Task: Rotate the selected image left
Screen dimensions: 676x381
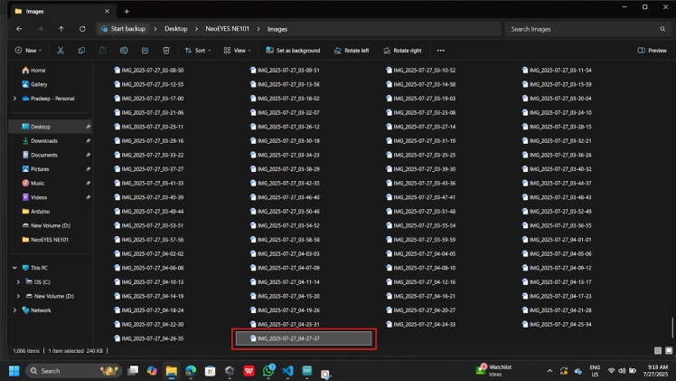Action: tap(351, 51)
